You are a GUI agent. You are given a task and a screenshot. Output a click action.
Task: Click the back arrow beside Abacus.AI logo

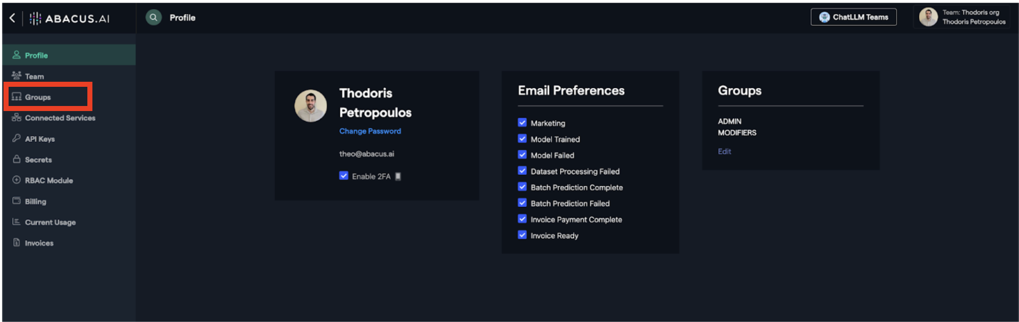coord(12,18)
